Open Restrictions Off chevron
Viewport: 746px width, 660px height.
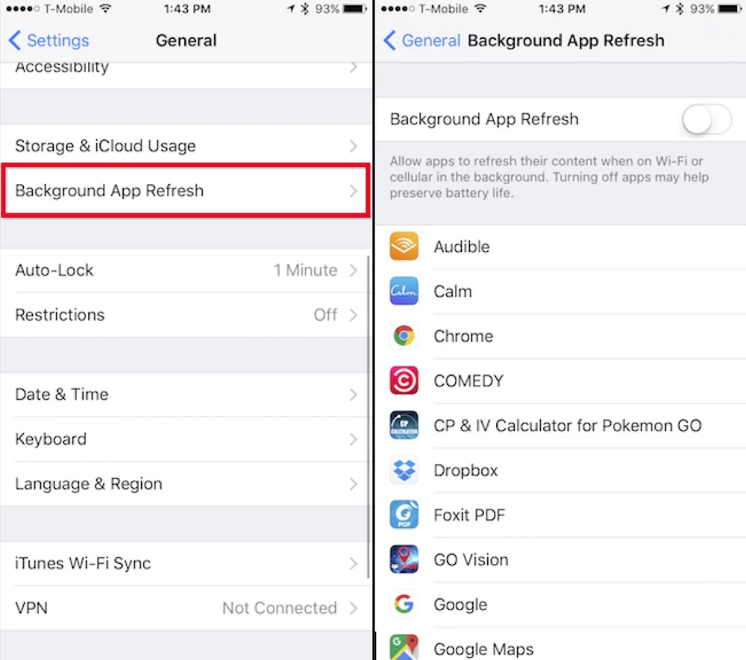click(x=353, y=315)
